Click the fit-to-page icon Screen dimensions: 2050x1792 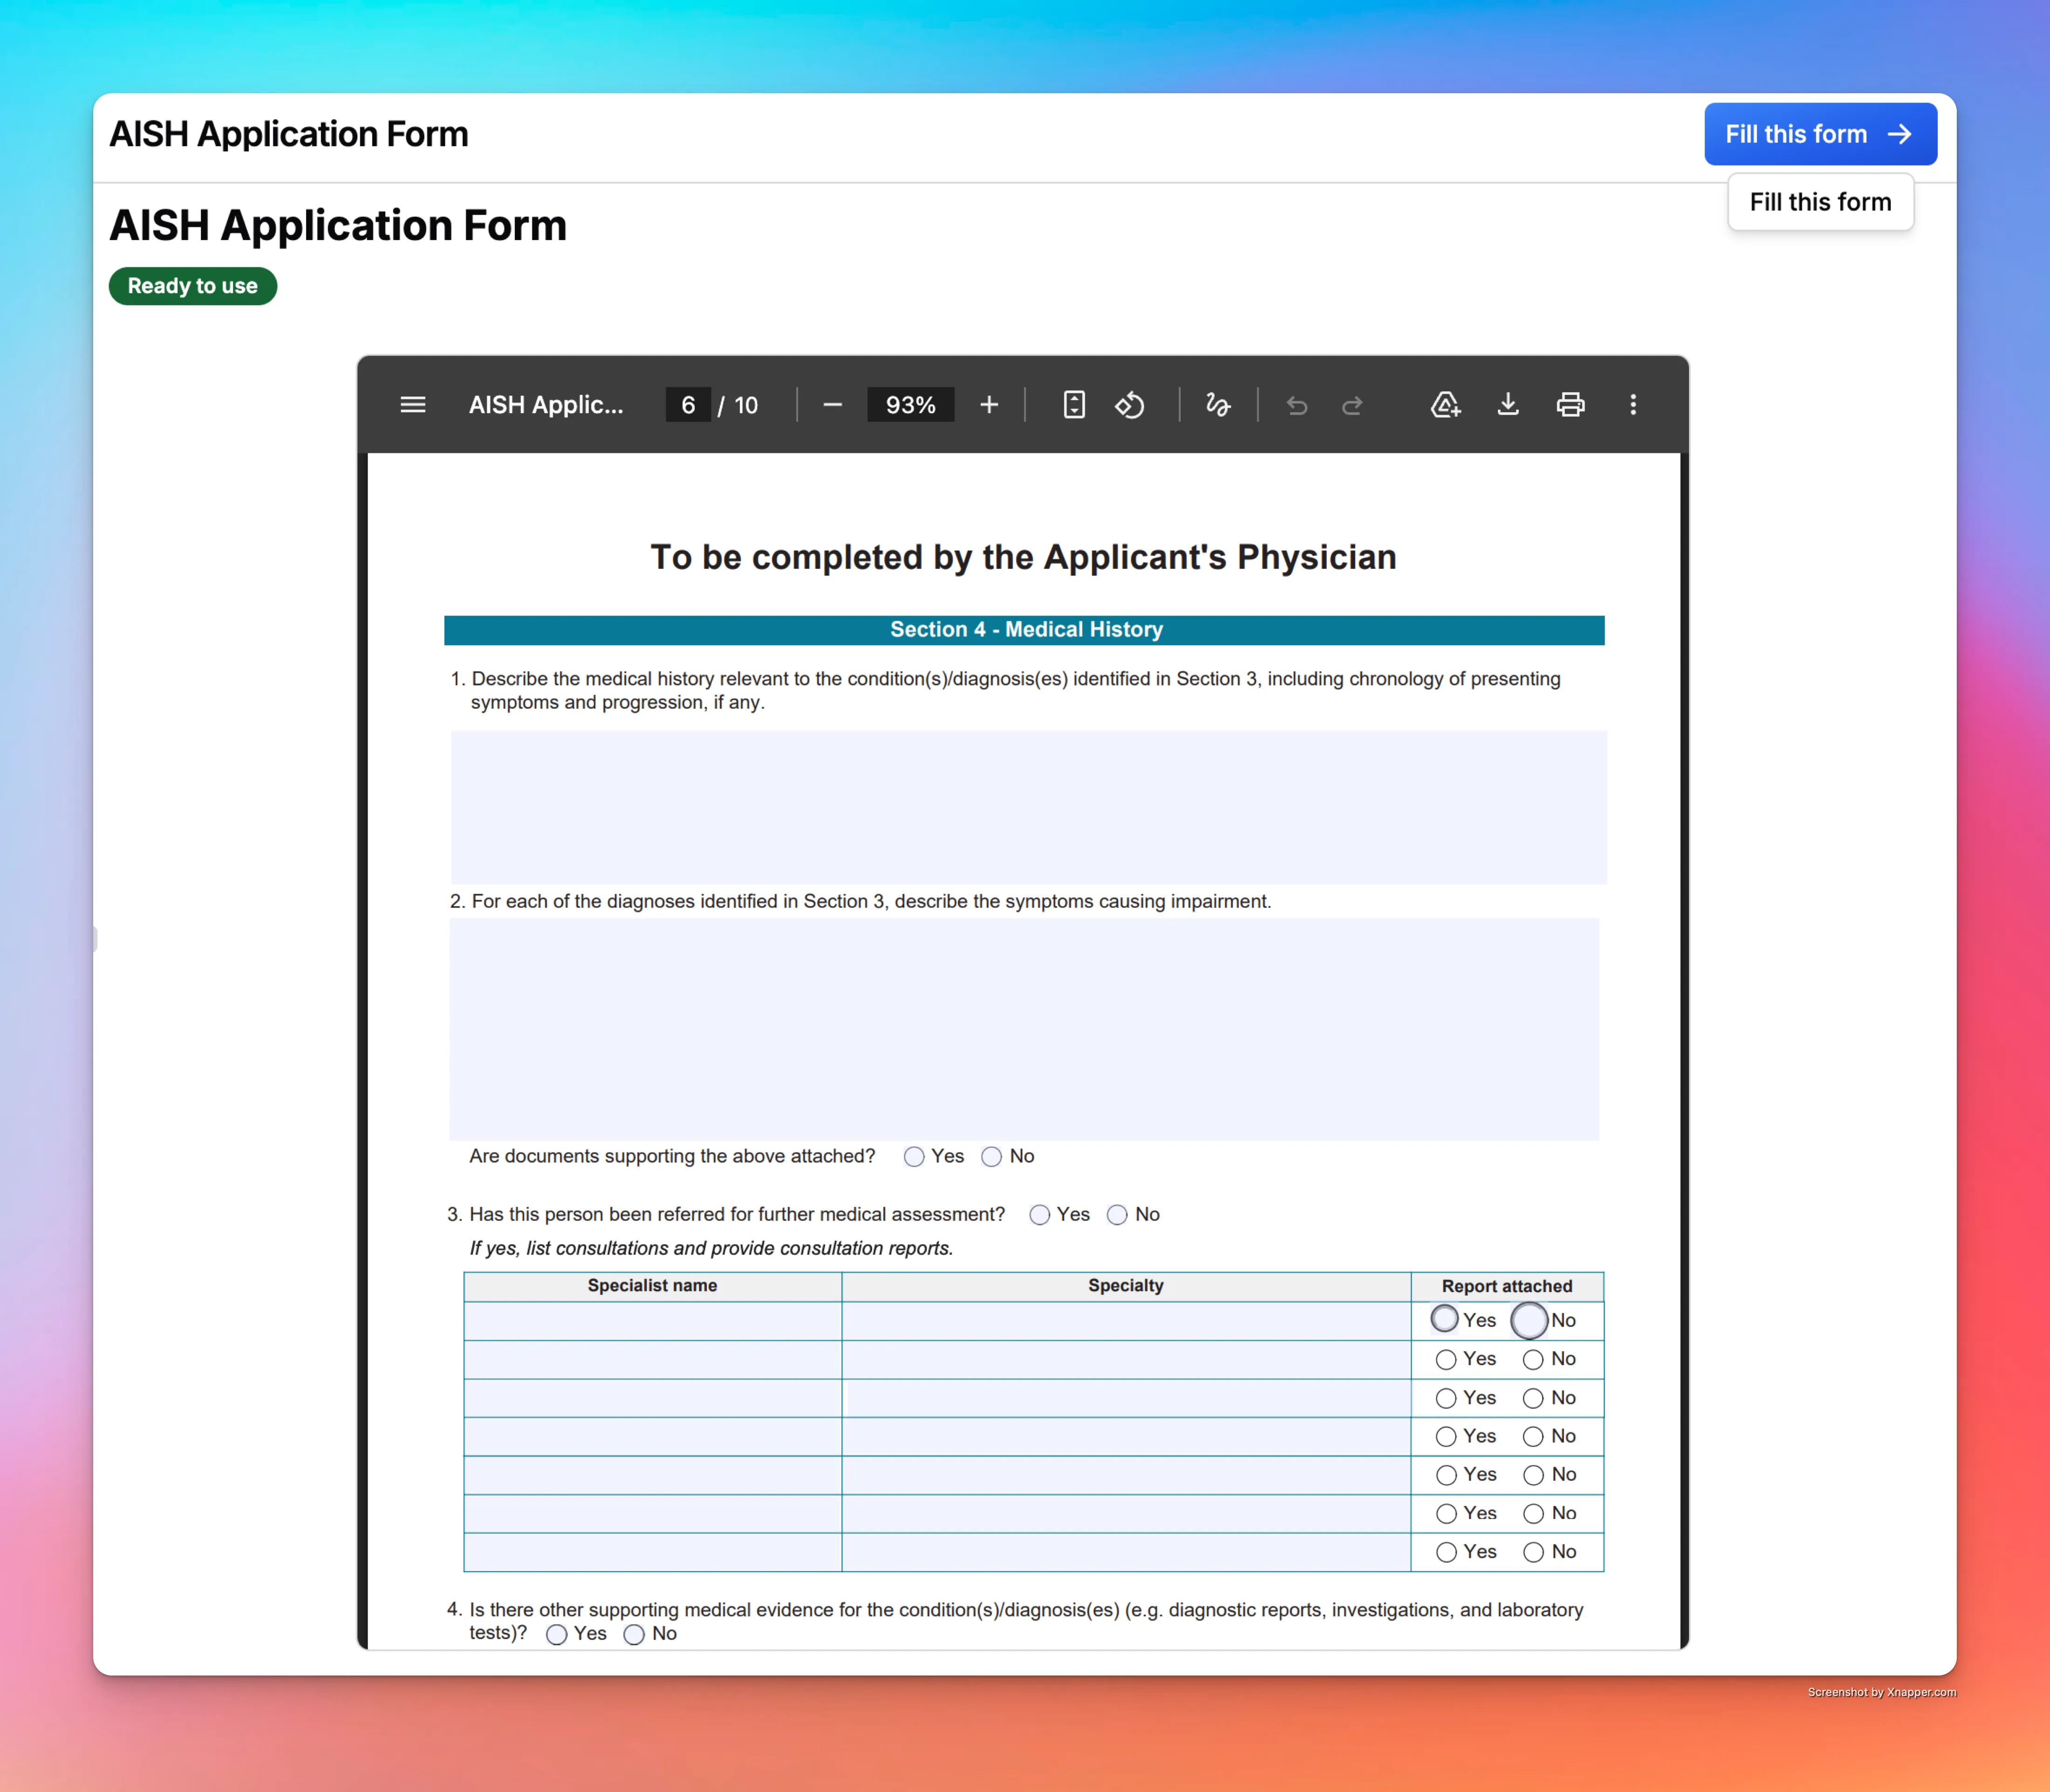[x=1073, y=405]
